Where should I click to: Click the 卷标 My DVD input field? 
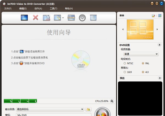coord(54,115)
